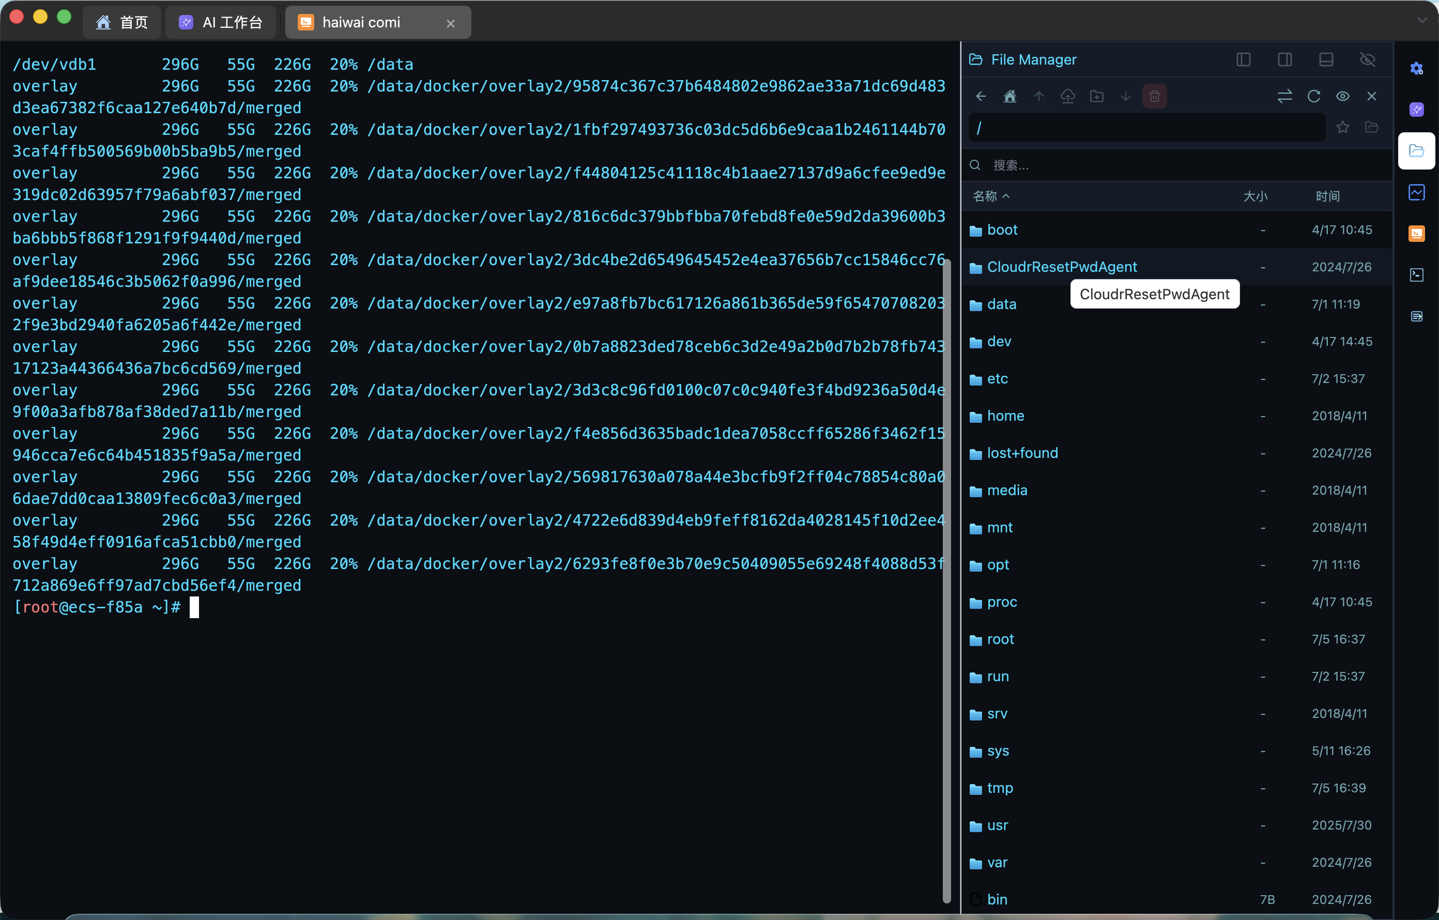Toggle hidden files eye icon
Screen dimensions: 1439x920
pos(1342,96)
